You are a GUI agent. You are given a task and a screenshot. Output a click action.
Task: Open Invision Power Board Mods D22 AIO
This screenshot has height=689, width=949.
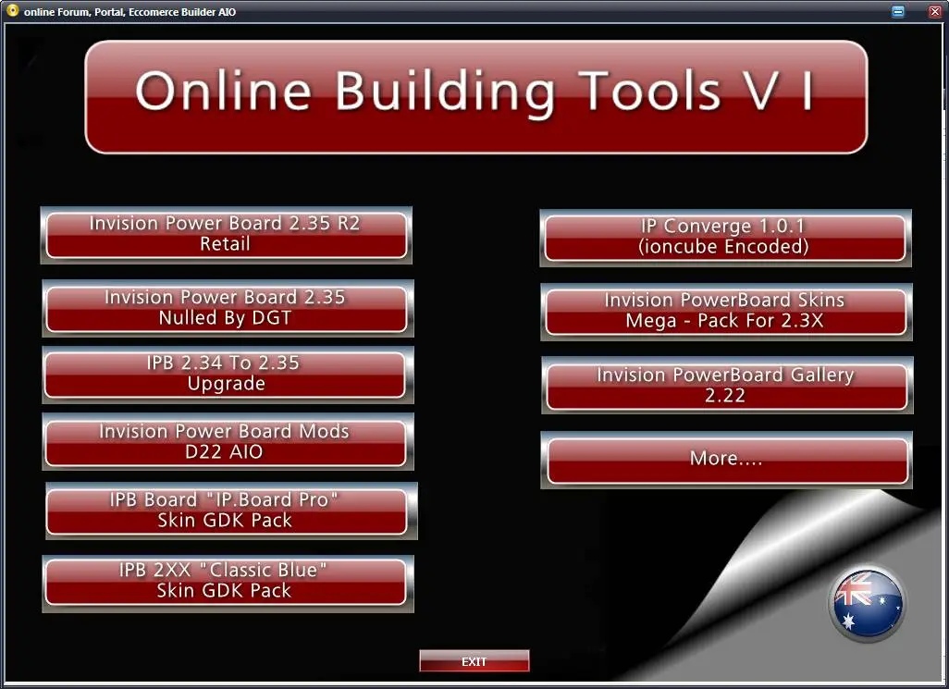click(x=228, y=442)
